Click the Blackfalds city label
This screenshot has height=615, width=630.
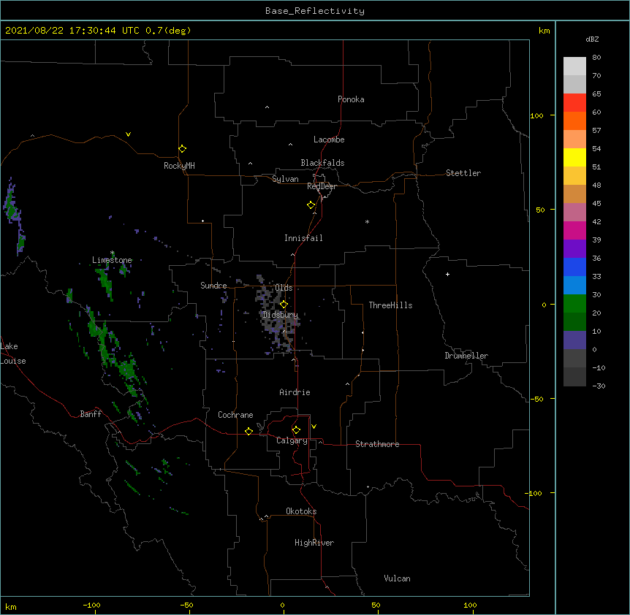(x=322, y=163)
